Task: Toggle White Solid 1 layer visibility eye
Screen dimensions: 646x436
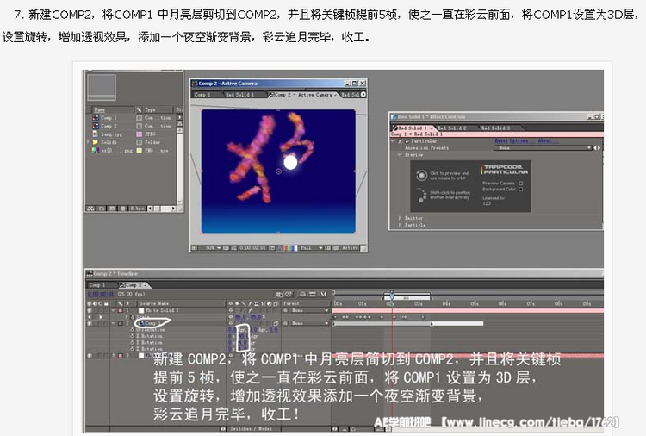Action: [90, 310]
